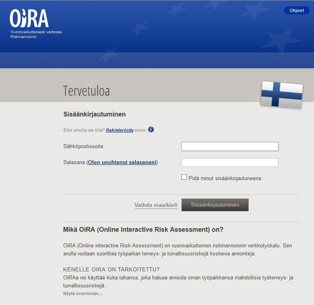
Task: Click the Pidä minut sisäänkirjautuneena label text
Action: [225, 179]
